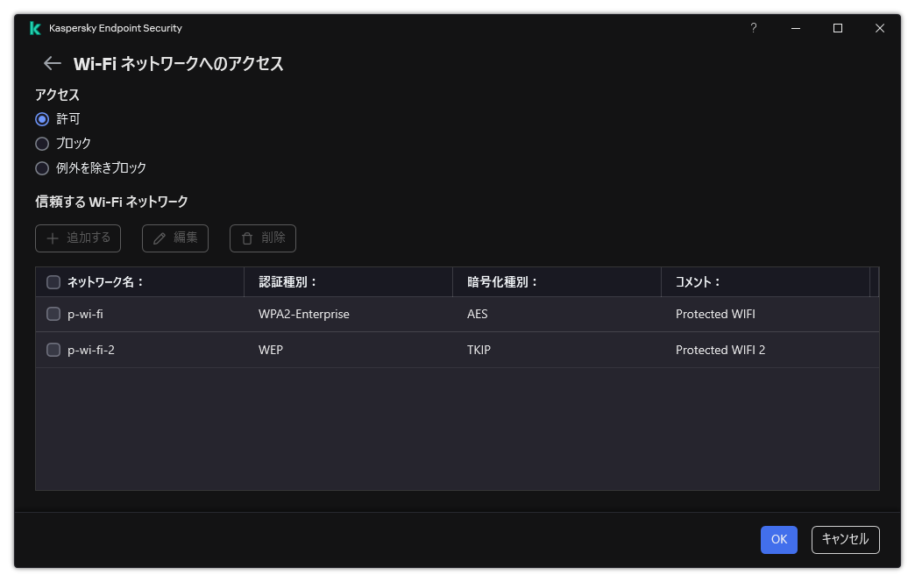Check the p-wi-fi-2 network checkbox
Screen dimensions: 915x582
click(x=53, y=349)
